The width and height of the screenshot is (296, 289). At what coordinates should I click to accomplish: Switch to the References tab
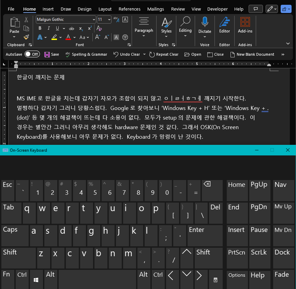130,9
